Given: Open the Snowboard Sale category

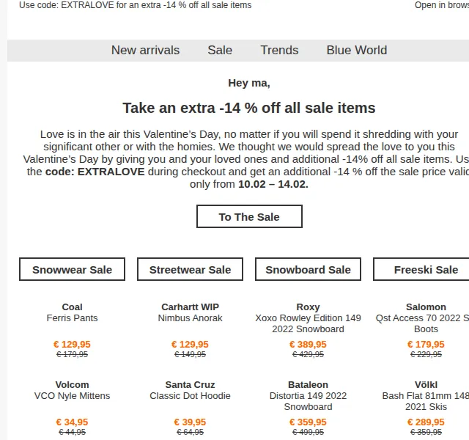Looking at the screenshot, I should [308, 269].
